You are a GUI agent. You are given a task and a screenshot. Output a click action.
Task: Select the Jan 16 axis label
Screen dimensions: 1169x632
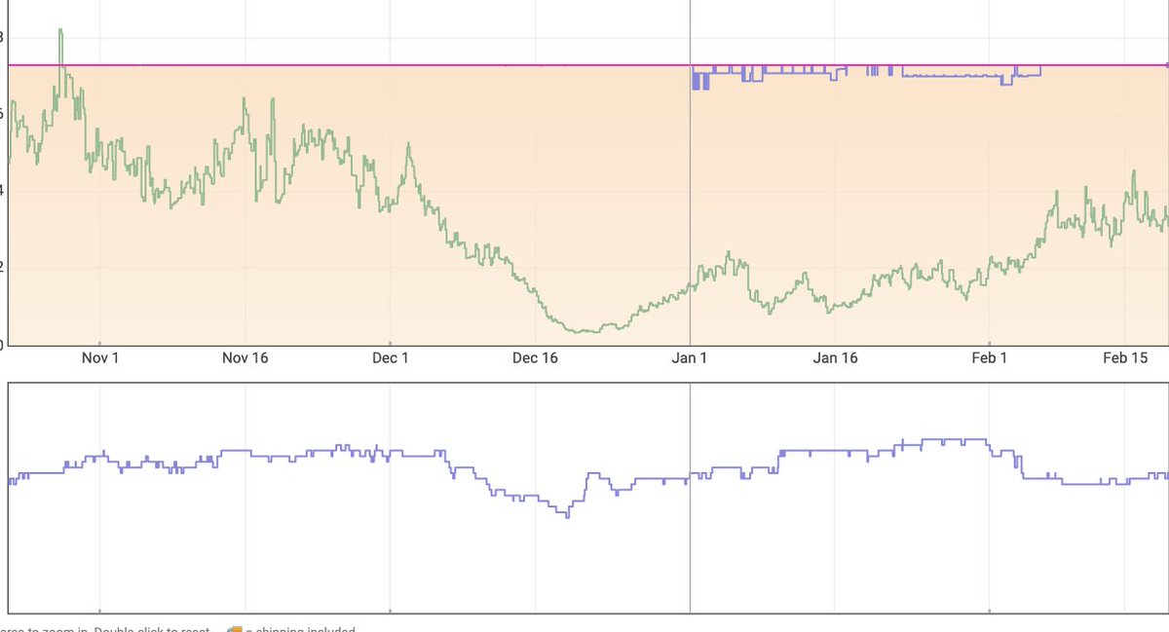point(835,358)
